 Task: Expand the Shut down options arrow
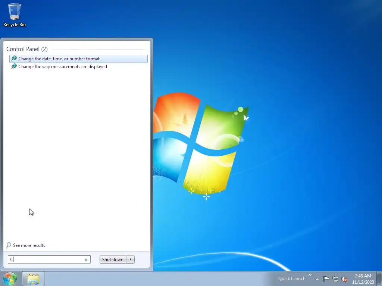(x=131, y=260)
